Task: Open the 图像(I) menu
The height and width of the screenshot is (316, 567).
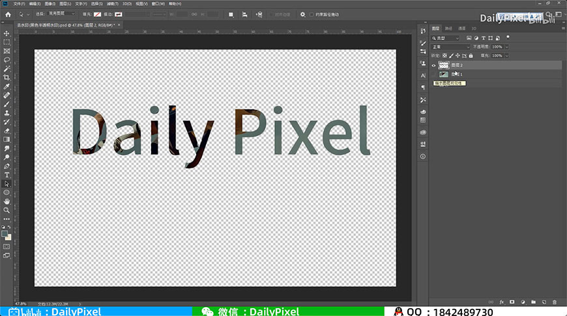Action: [x=50, y=4]
